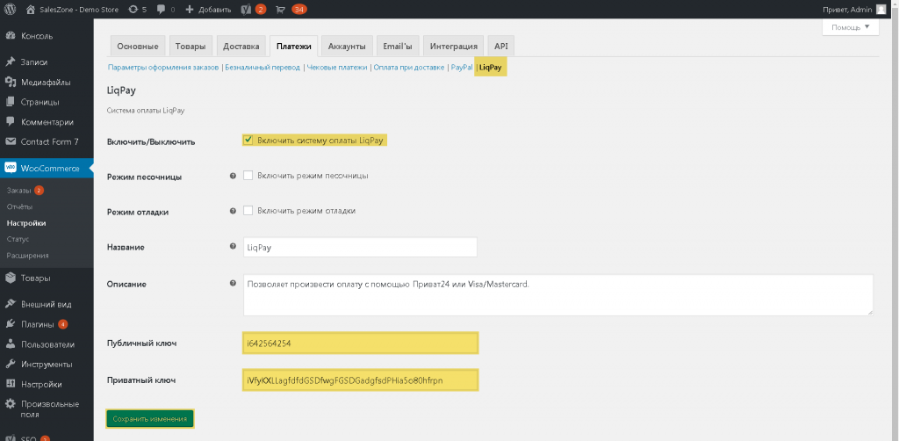Enable the Включить режим песочницы checkbox
The image size is (899, 441).
coord(248,176)
